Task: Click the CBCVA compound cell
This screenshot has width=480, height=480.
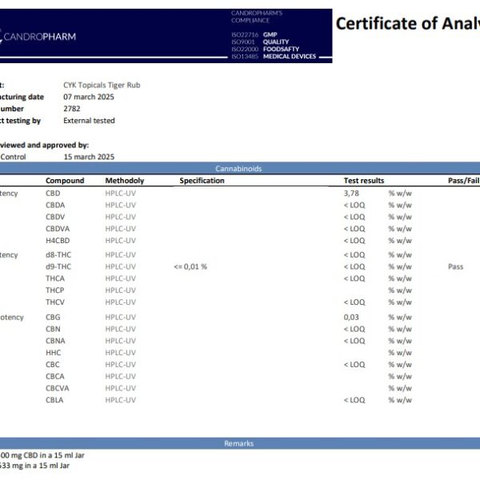Action: (x=58, y=388)
